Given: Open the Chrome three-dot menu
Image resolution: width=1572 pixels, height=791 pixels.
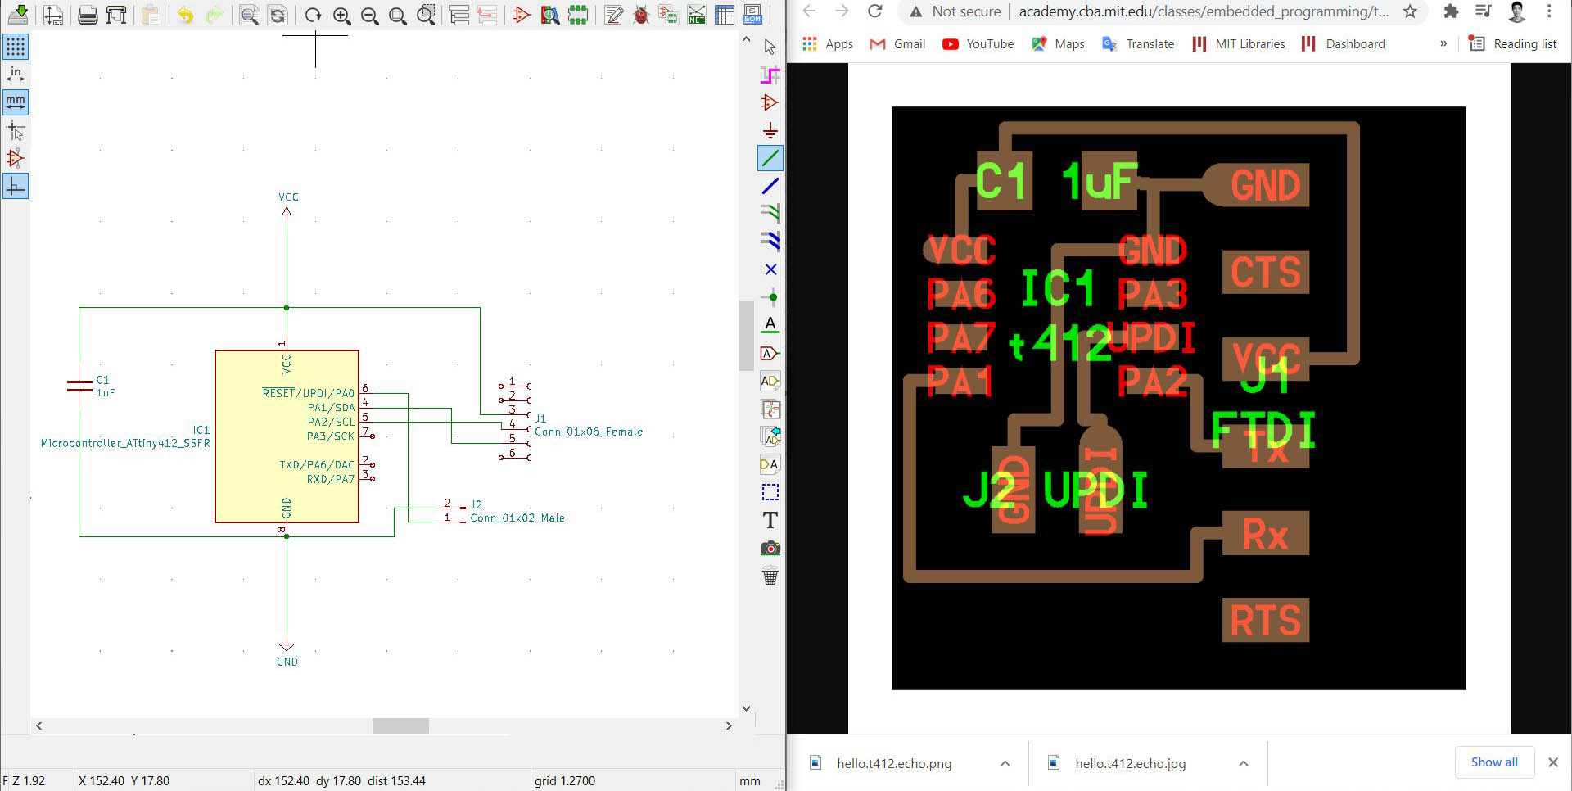Looking at the screenshot, I should [1549, 11].
